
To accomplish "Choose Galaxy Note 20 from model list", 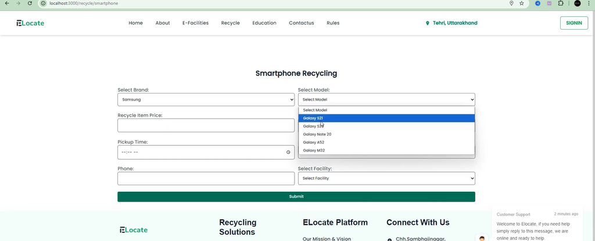I will [x=386, y=134].
